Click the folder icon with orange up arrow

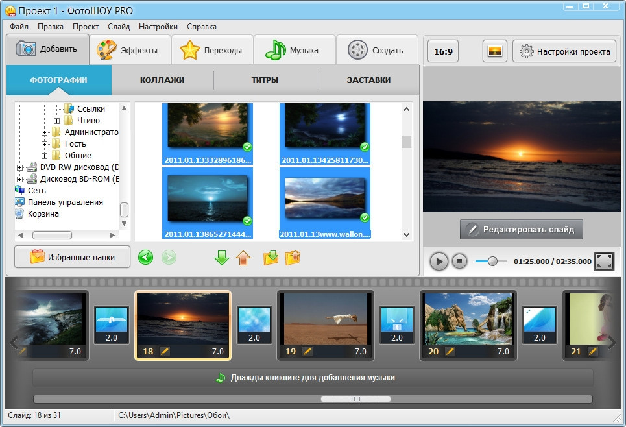coord(293,258)
